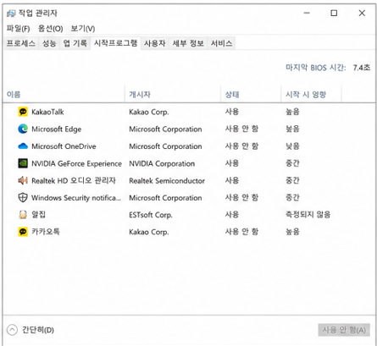Click 측정되지 않음 impact cell
The height and width of the screenshot is (346, 377).
tap(308, 215)
